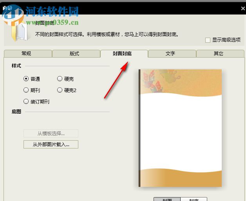Go to the 文字 tab
246x201 pixels.
click(172, 54)
